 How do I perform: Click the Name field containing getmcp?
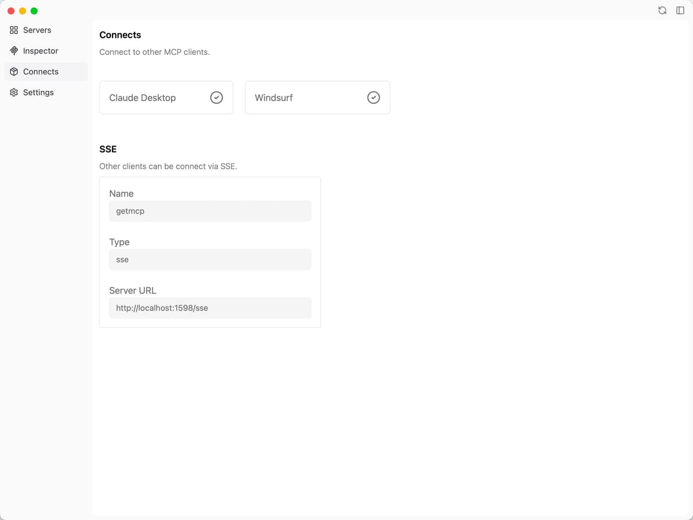tap(210, 211)
